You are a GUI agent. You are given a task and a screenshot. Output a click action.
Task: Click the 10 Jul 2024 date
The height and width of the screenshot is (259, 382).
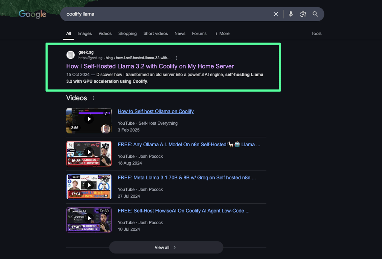pyautogui.click(x=129, y=229)
